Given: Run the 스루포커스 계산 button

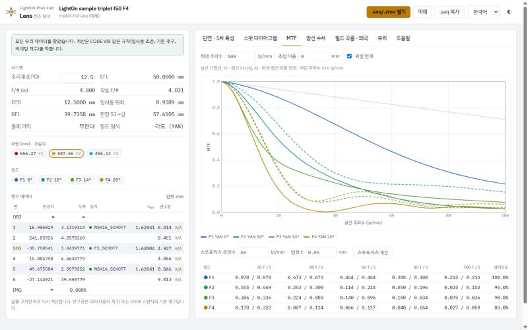Looking at the screenshot, I should (x=373, y=252).
